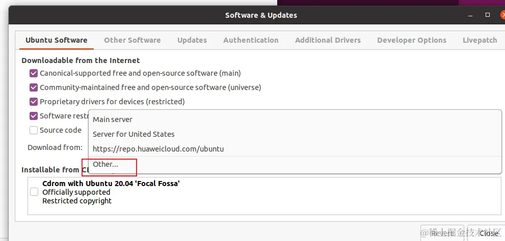The image size is (505, 241).
Task: Toggle the Software restricted (multiverse) checkbox
Action: point(34,116)
